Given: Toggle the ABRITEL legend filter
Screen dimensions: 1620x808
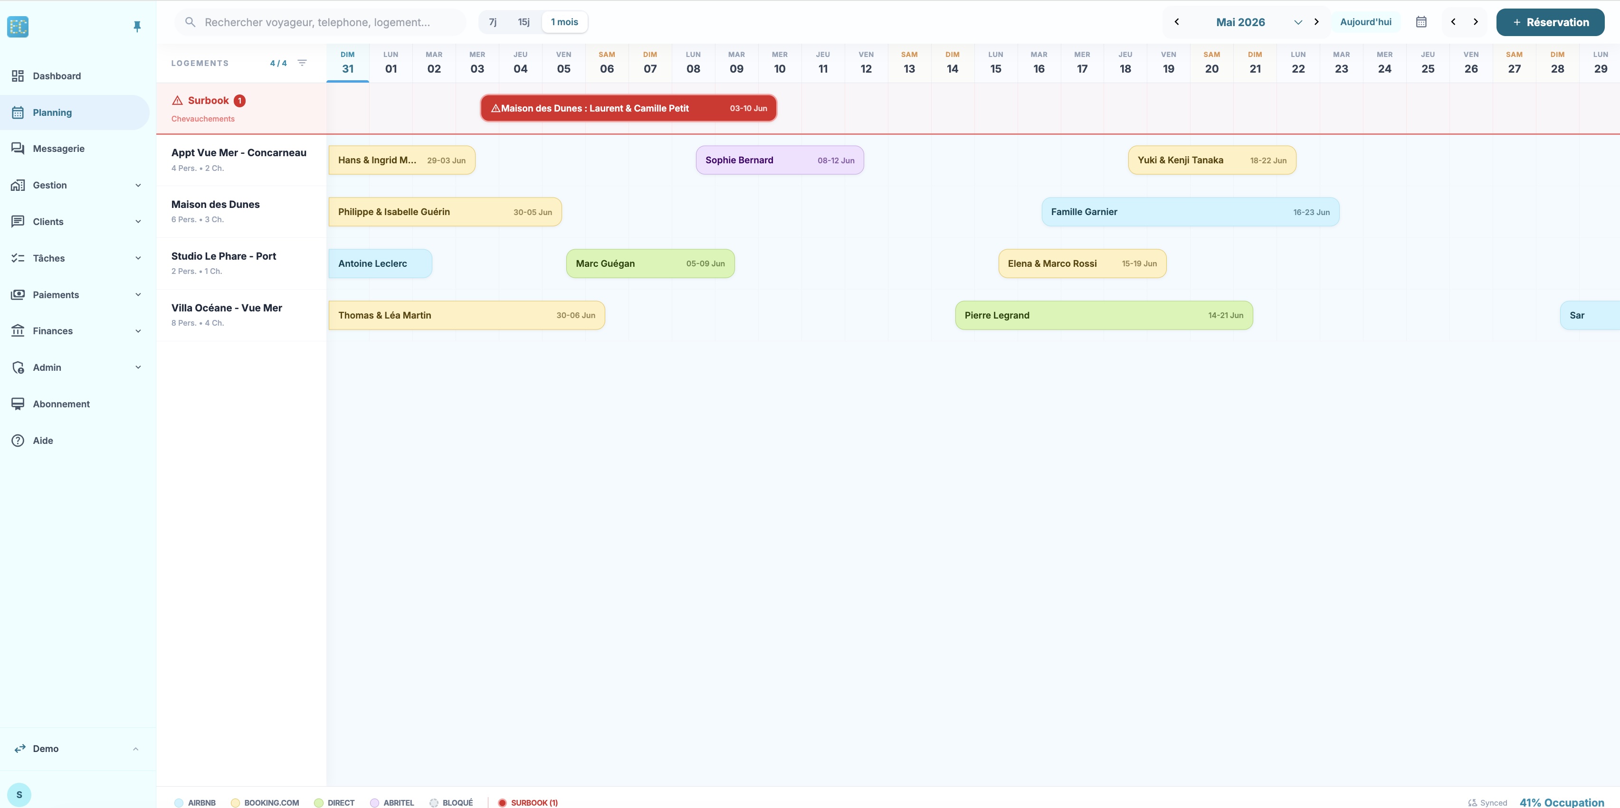Looking at the screenshot, I should (x=392, y=802).
